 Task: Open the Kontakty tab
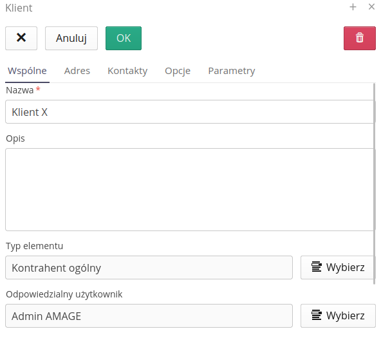point(127,71)
